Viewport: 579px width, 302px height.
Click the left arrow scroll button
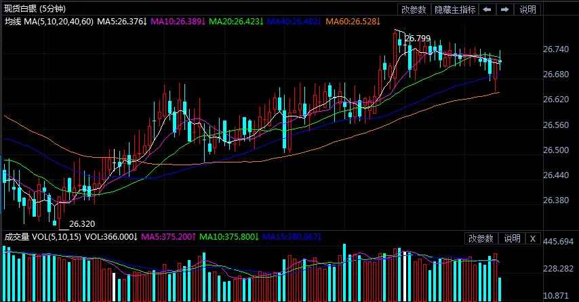coord(487,9)
